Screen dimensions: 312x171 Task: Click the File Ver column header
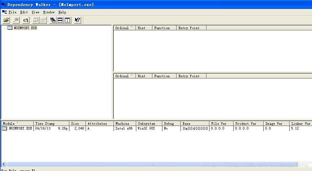[x=221, y=123]
